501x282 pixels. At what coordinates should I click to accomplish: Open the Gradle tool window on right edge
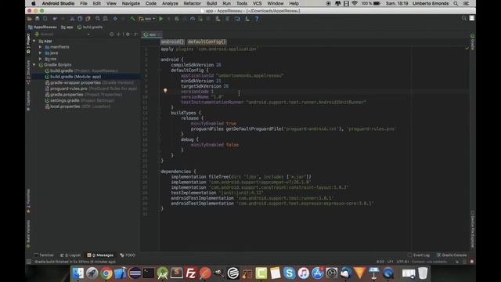click(473, 42)
